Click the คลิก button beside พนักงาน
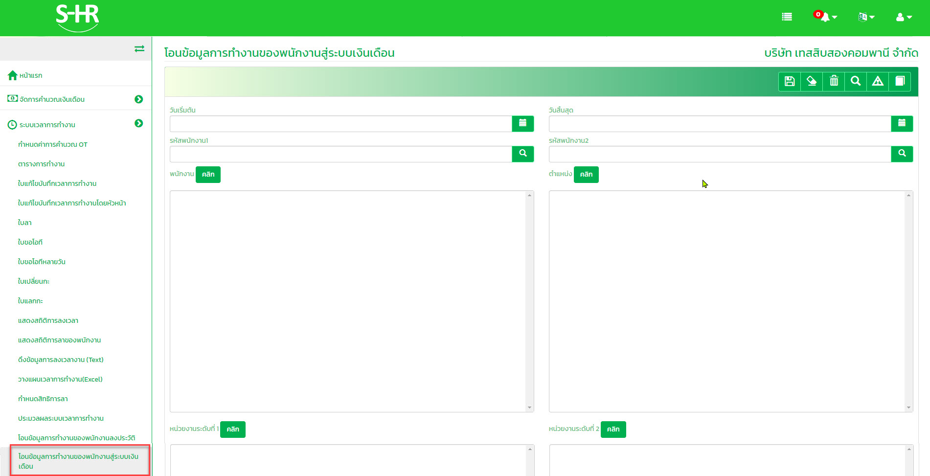The height and width of the screenshot is (476, 930). click(208, 174)
